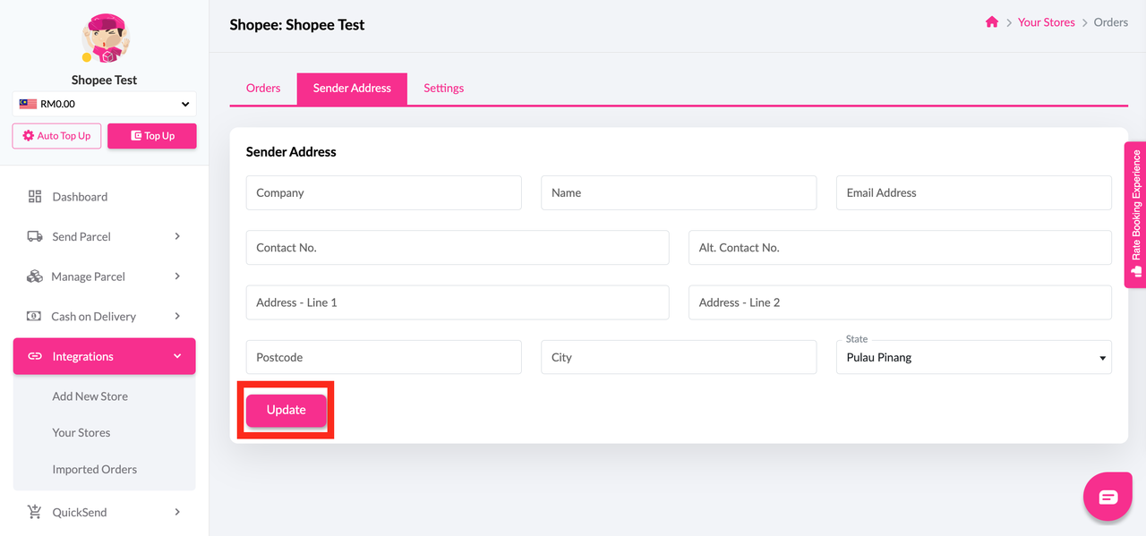Focus the Address - Line 1 field
Screen dimensions: 1146x536
click(458, 302)
